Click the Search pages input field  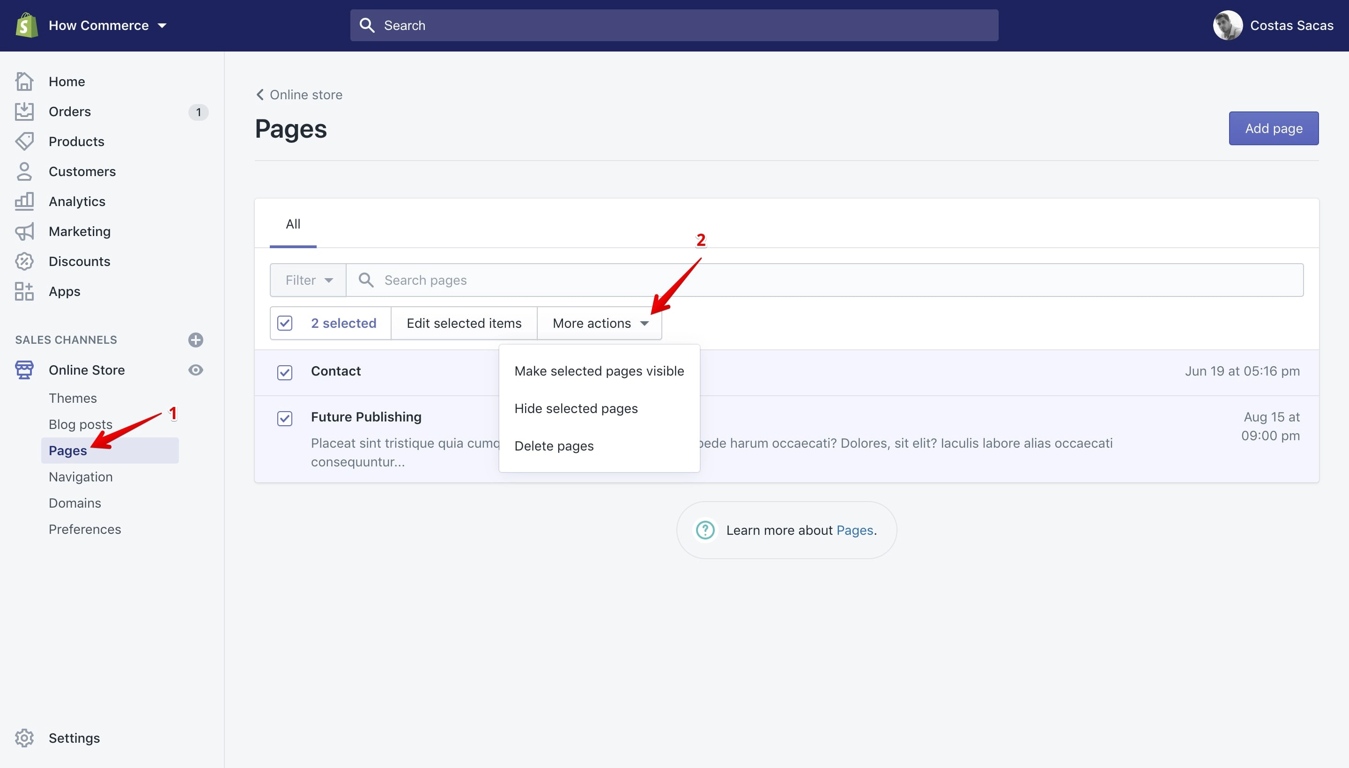824,280
